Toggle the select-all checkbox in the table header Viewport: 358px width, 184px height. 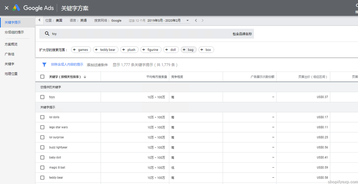pos(42,77)
